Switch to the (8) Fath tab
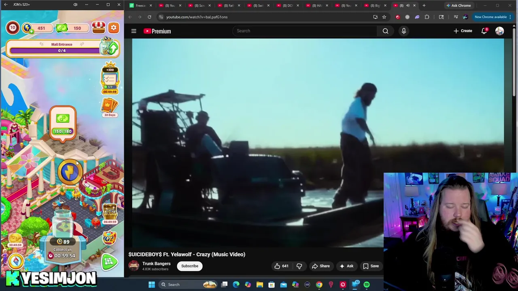Viewport: 518px width, 291px height. [x=228, y=6]
